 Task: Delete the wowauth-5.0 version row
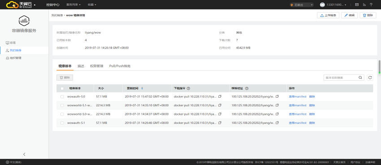(x=312, y=96)
